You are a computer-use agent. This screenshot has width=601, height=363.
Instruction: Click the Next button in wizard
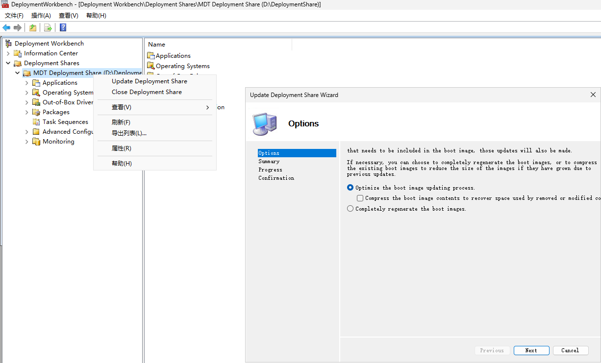[531, 350]
